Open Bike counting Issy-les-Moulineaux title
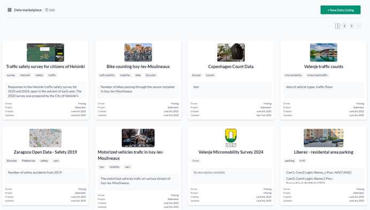The height and width of the screenshot is (210, 370). pos(138,67)
